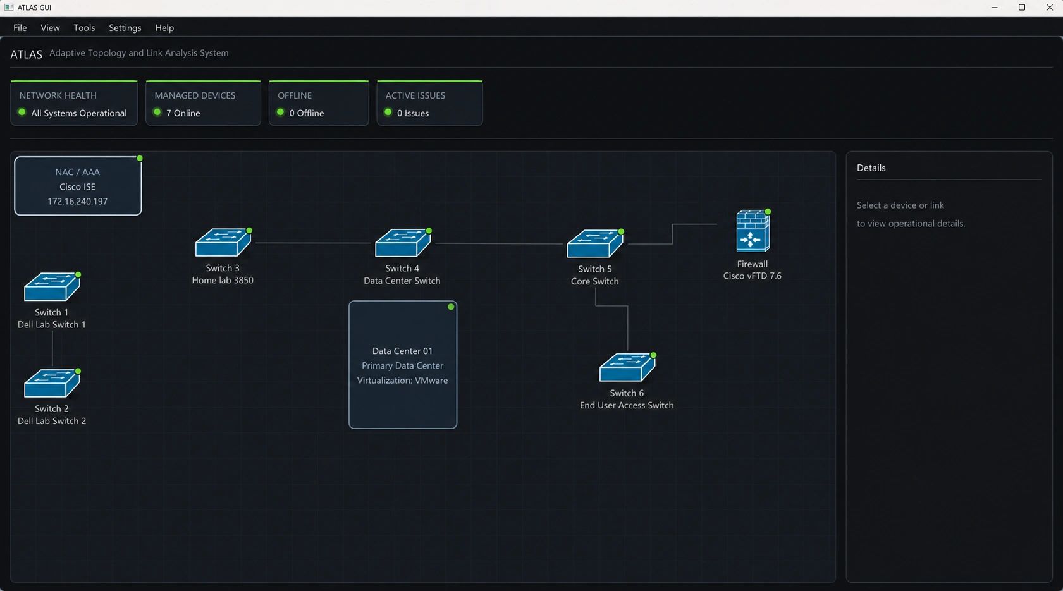1063x591 pixels.
Task: Minimize the ATLAS GUI window
Action: [994, 8]
